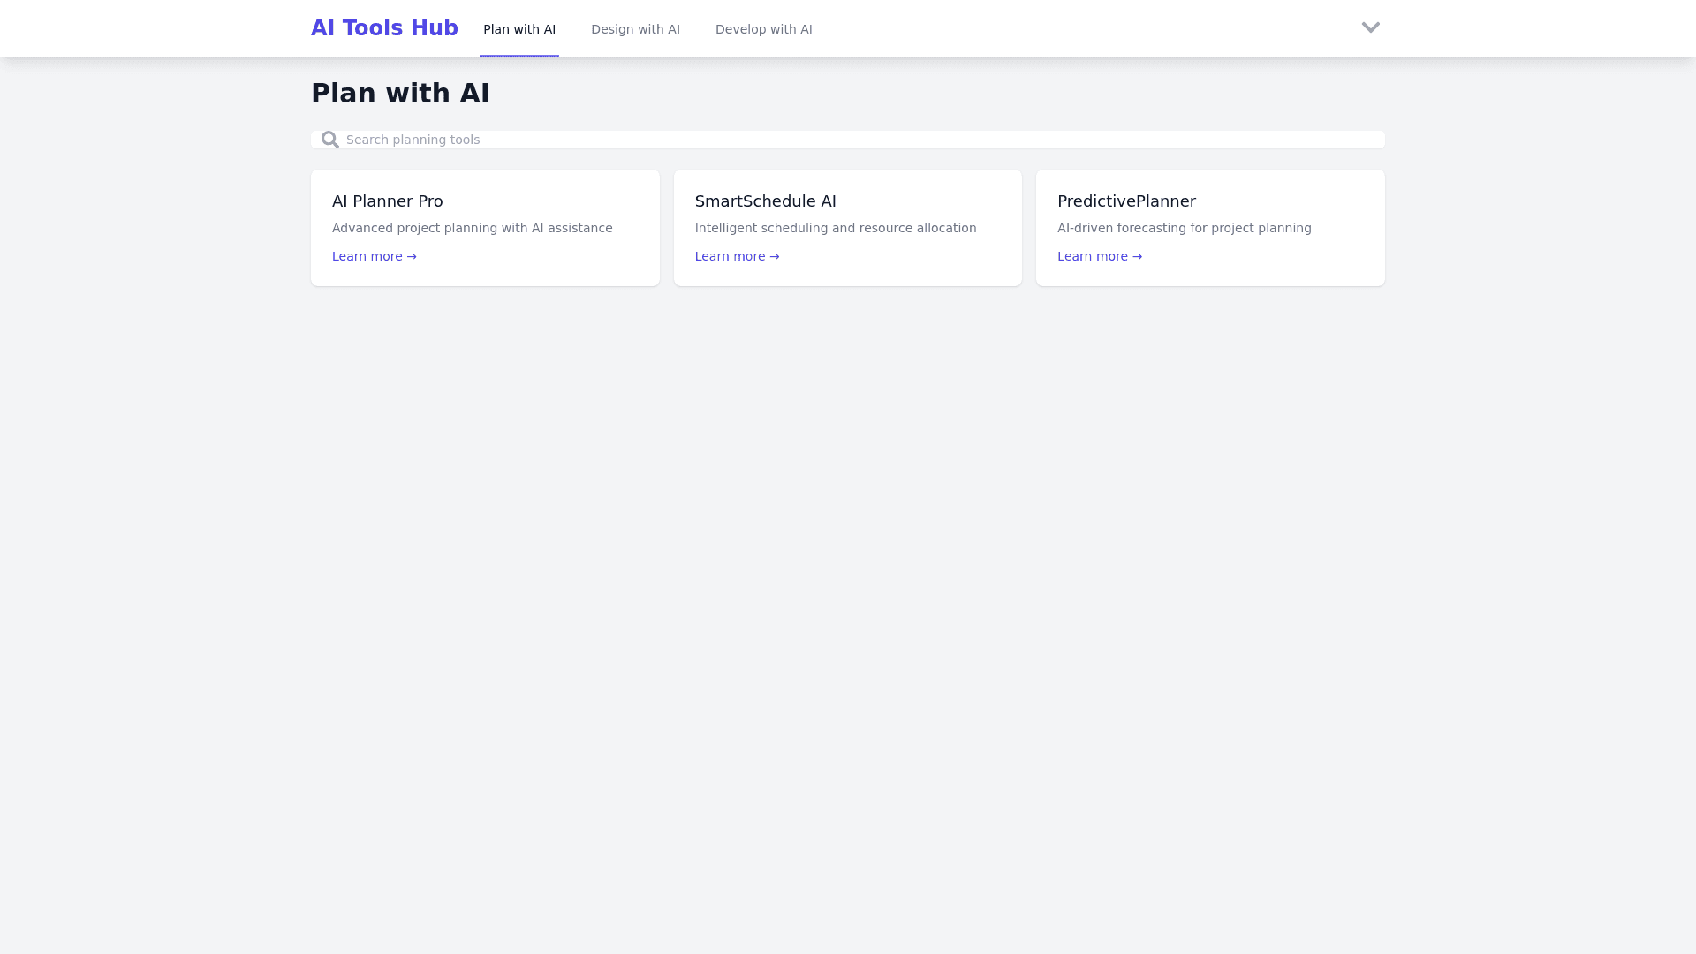1696x954 pixels.
Task: Open Learn more for SmartSchedule AI
Action: tap(737, 256)
